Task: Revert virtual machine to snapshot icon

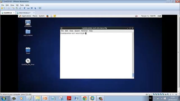Action: pyautogui.click(x=17, y=8)
